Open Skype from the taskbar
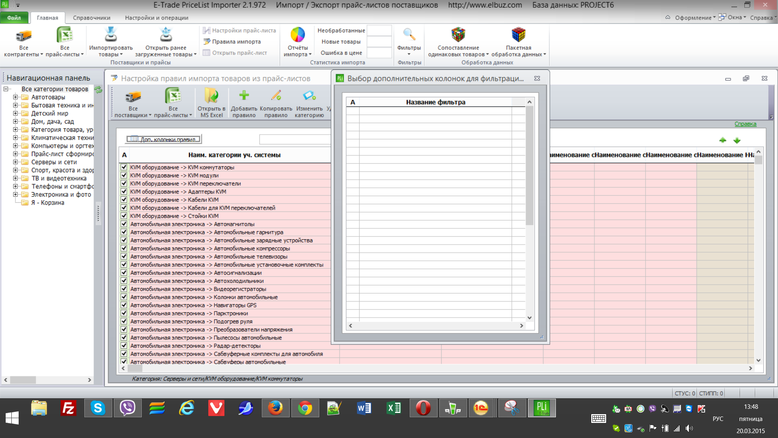778x438 pixels. [98, 408]
